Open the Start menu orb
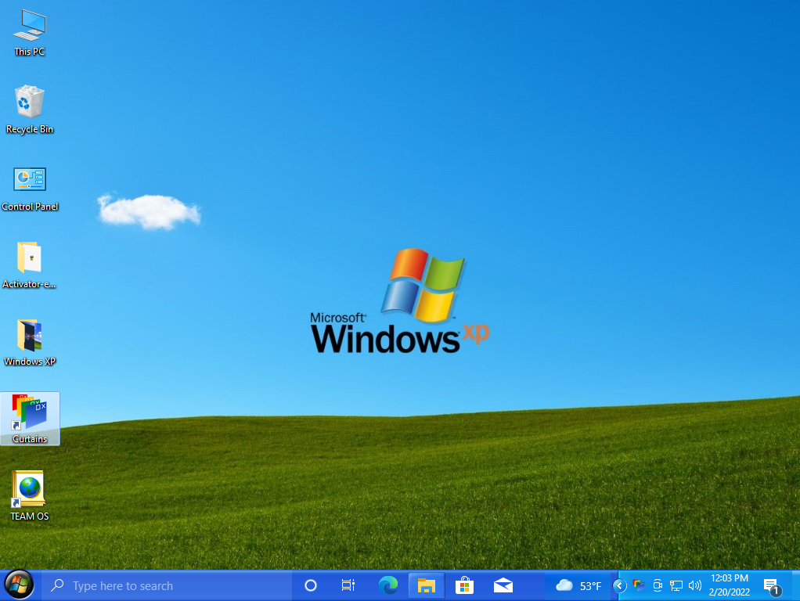Viewport: 800px width, 601px height. click(x=19, y=585)
